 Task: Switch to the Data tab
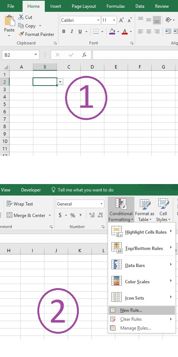coord(140,6)
